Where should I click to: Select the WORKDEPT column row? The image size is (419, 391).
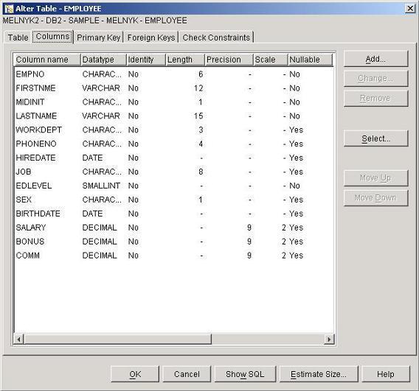[x=173, y=130]
